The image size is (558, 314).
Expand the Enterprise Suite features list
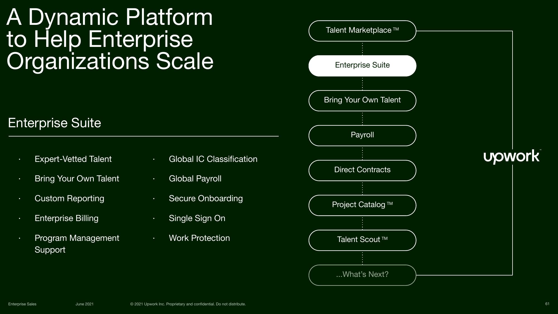click(362, 65)
